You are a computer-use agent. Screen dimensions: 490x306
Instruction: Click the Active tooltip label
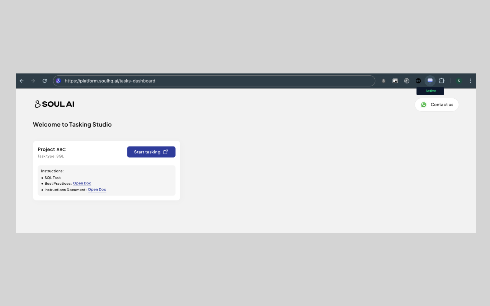coord(431,91)
